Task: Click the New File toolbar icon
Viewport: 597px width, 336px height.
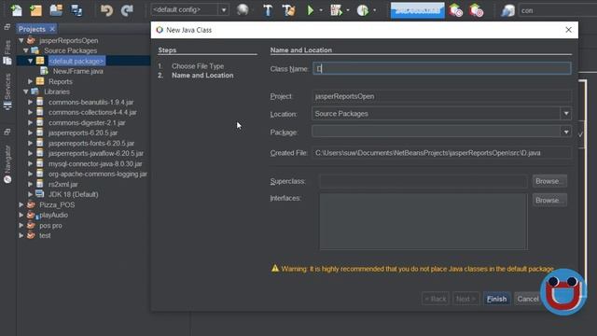Action: pyautogui.click(x=17, y=10)
